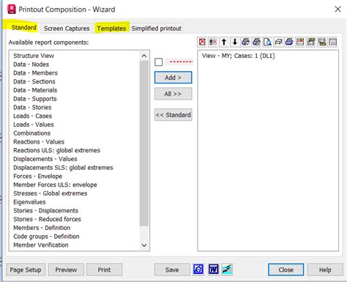347x282 pixels.
Task: Click the All >> button
Action: 173,94
